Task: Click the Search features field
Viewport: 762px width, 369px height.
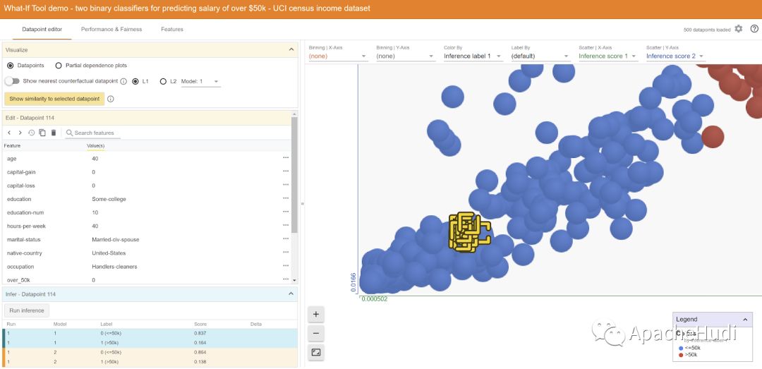Action: [92, 133]
